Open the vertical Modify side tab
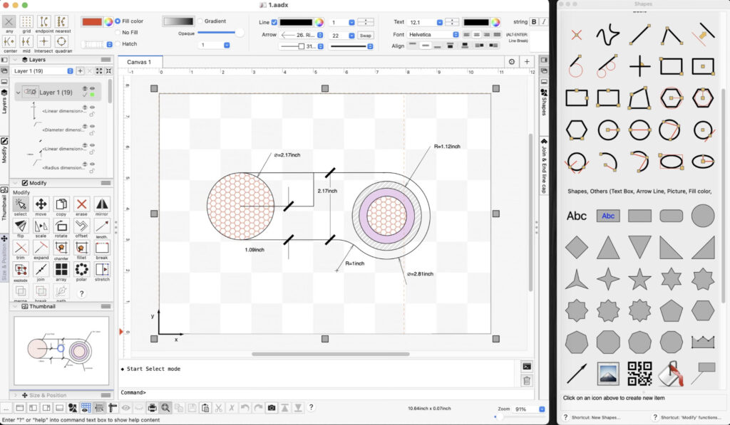The width and height of the screenshot is (730, 425). (4, 151)
